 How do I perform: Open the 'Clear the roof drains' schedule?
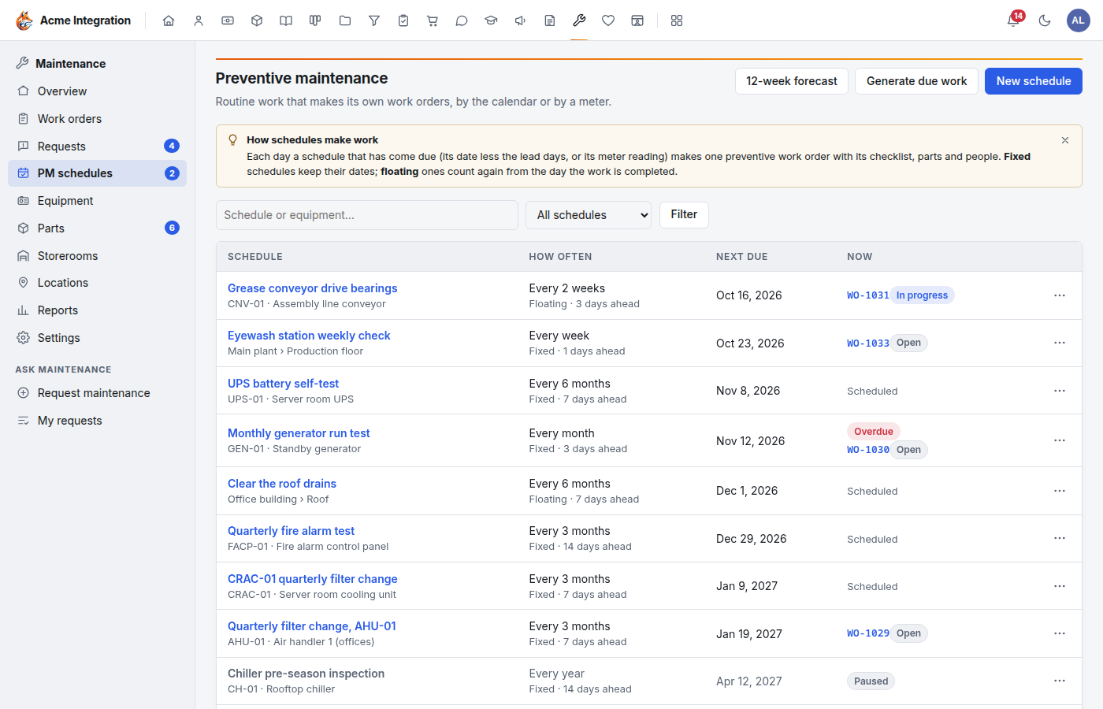[x=282, y=484]
